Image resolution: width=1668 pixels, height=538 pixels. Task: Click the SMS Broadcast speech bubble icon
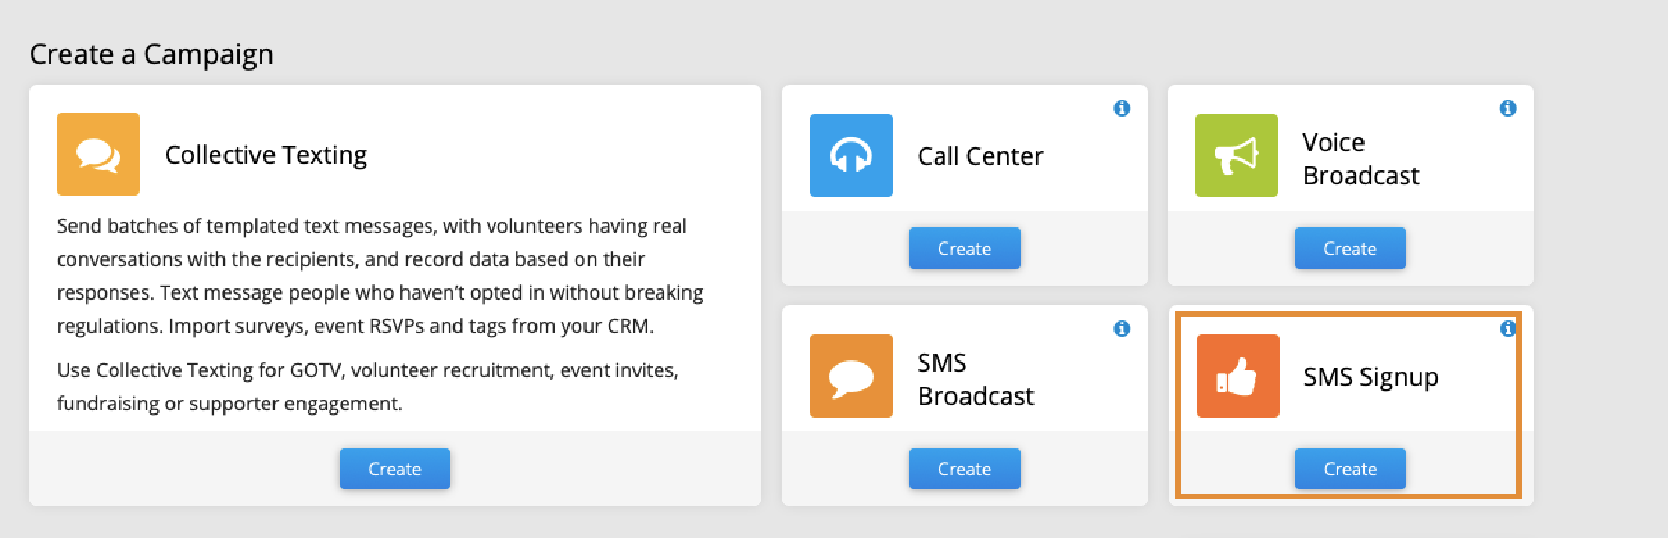[851, 376]
